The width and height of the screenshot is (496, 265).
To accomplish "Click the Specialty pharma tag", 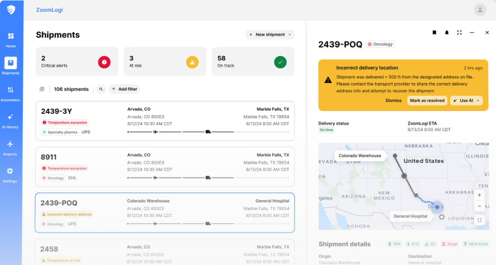I will (60, 132).
